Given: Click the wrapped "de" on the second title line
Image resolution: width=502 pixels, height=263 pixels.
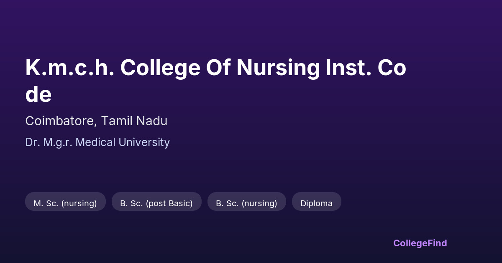Looking at the screenshot, I should coord(38,95).
